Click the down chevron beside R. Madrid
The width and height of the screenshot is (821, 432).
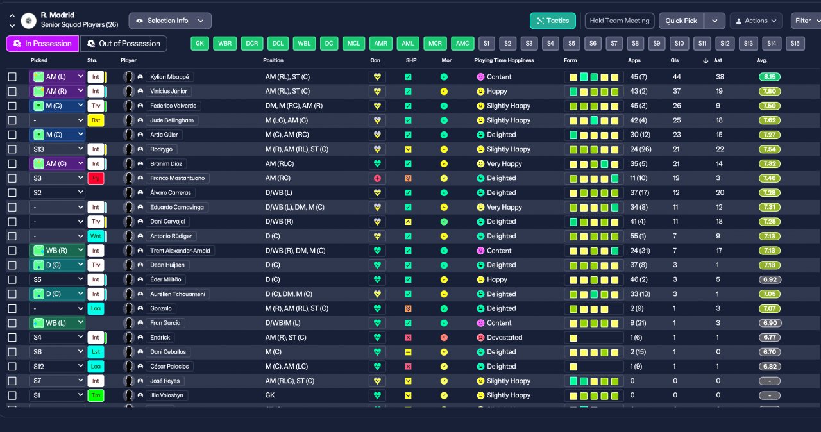tap(12, 26)
